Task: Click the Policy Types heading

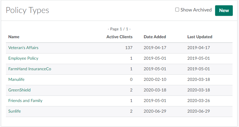Action: 27,10
